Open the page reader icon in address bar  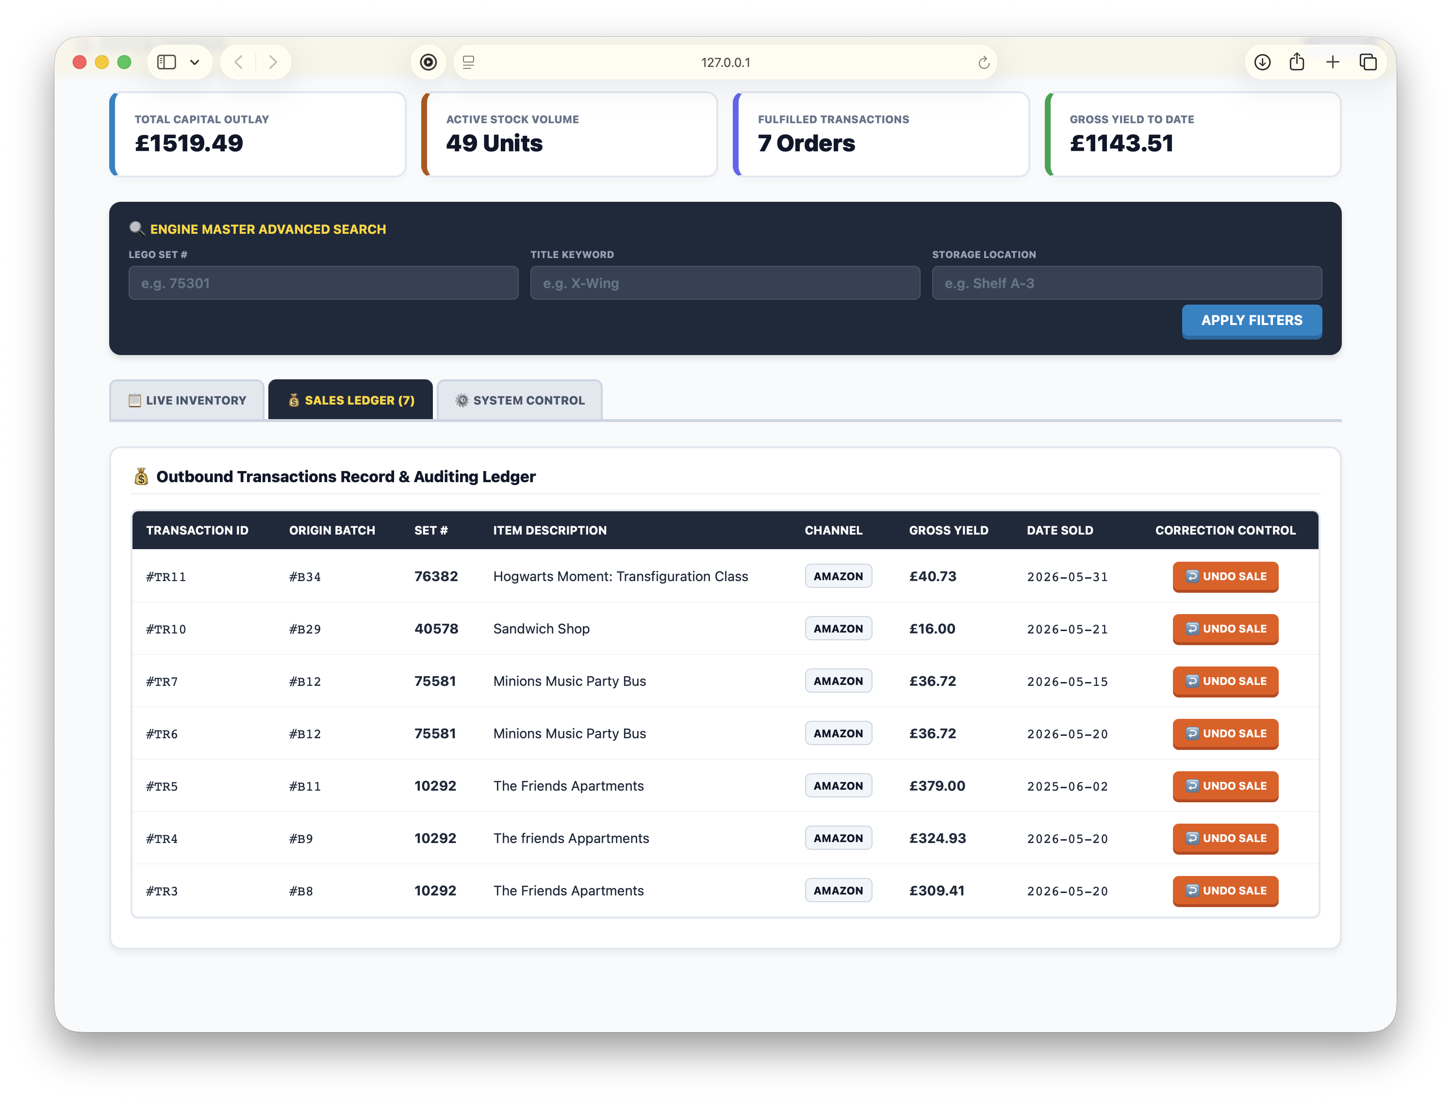click(468, 63)
